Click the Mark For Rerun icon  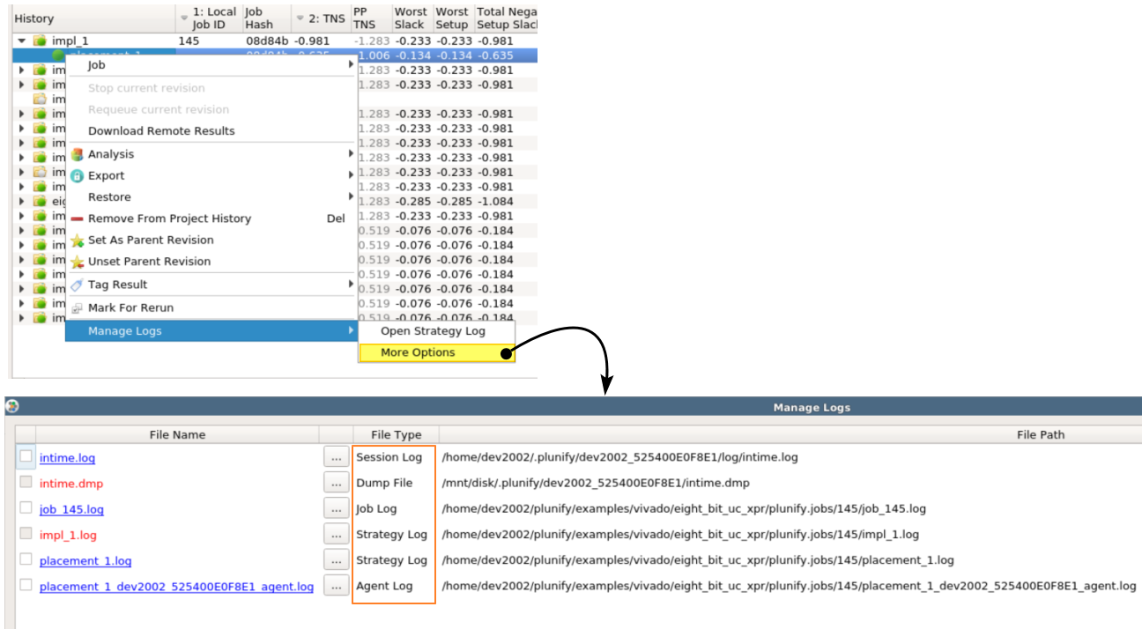coord(76,307)
